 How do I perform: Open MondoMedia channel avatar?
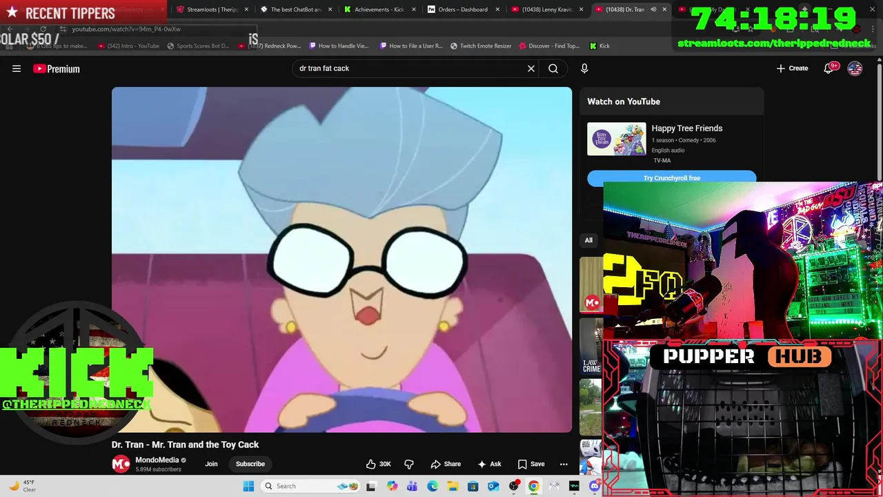[121, 464]
